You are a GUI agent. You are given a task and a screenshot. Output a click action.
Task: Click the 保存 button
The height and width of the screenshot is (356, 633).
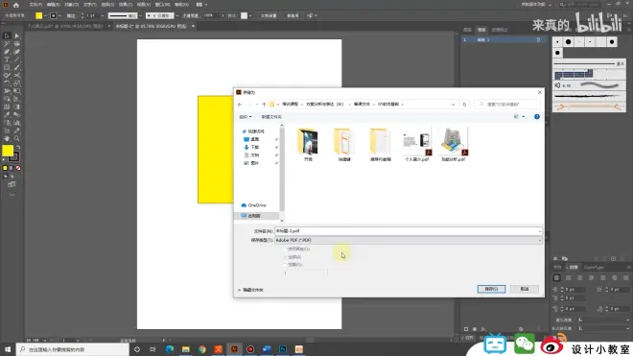(491, 289)
